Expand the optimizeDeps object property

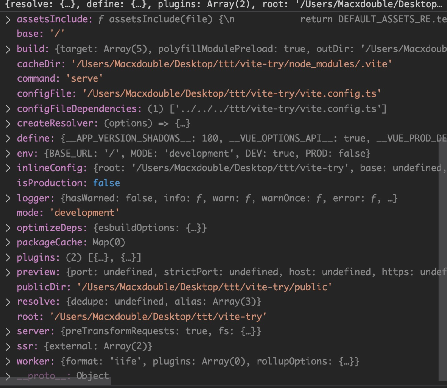(x=8, y=228)
